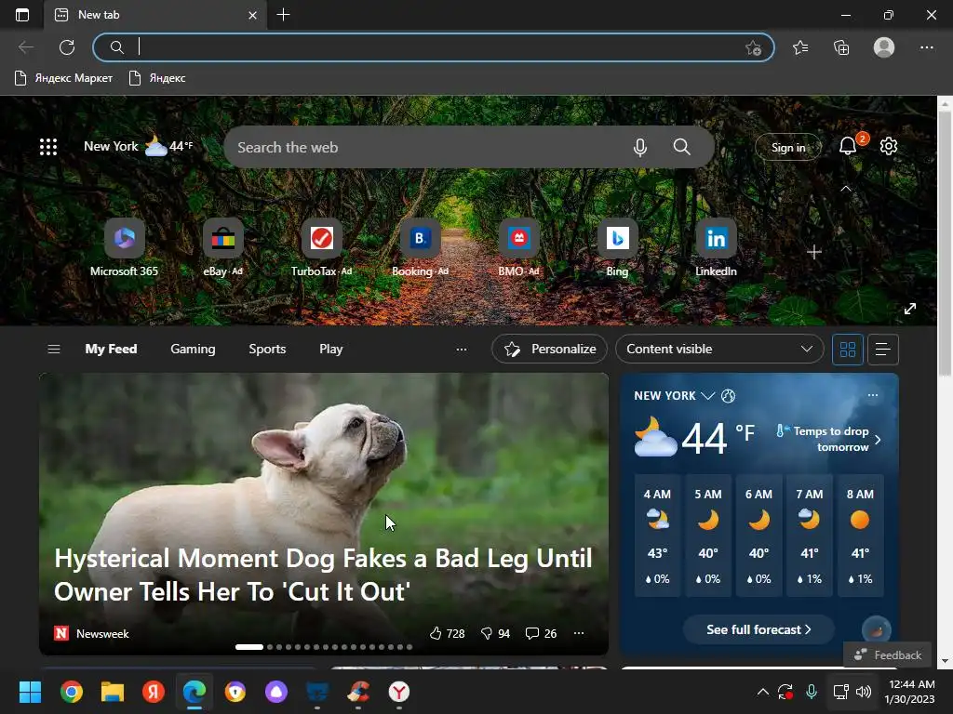Add a new quick link plus

(814, 252)
